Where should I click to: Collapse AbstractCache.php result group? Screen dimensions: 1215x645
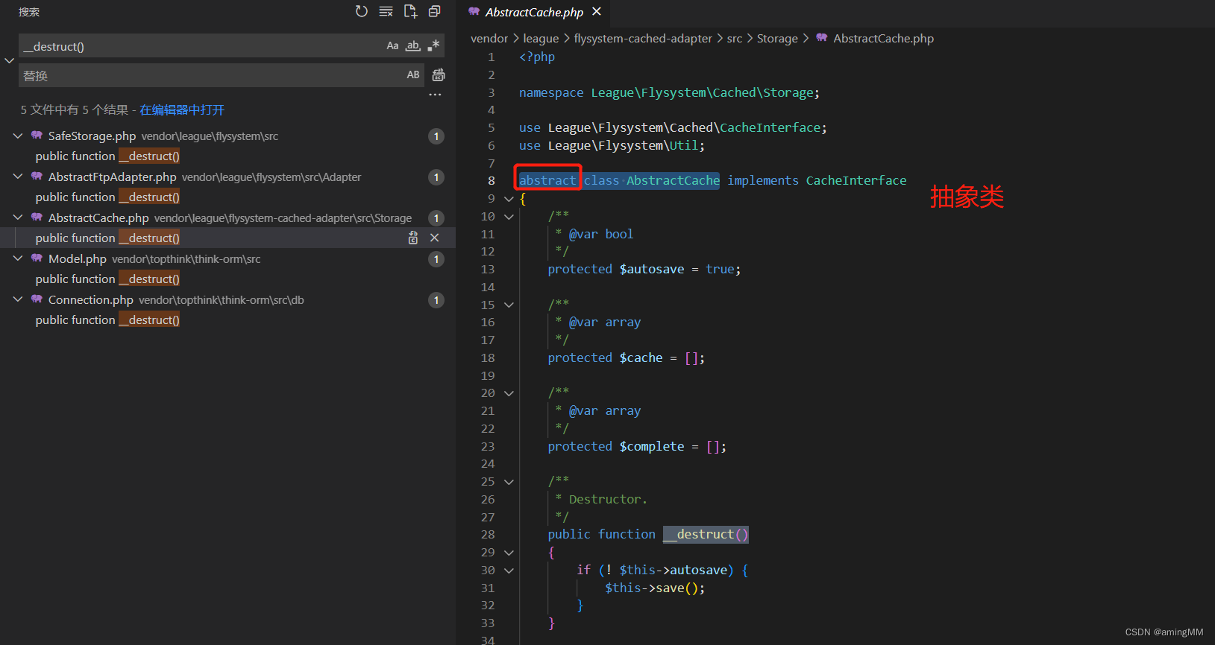pyautogui.click(x=18, y=217)
